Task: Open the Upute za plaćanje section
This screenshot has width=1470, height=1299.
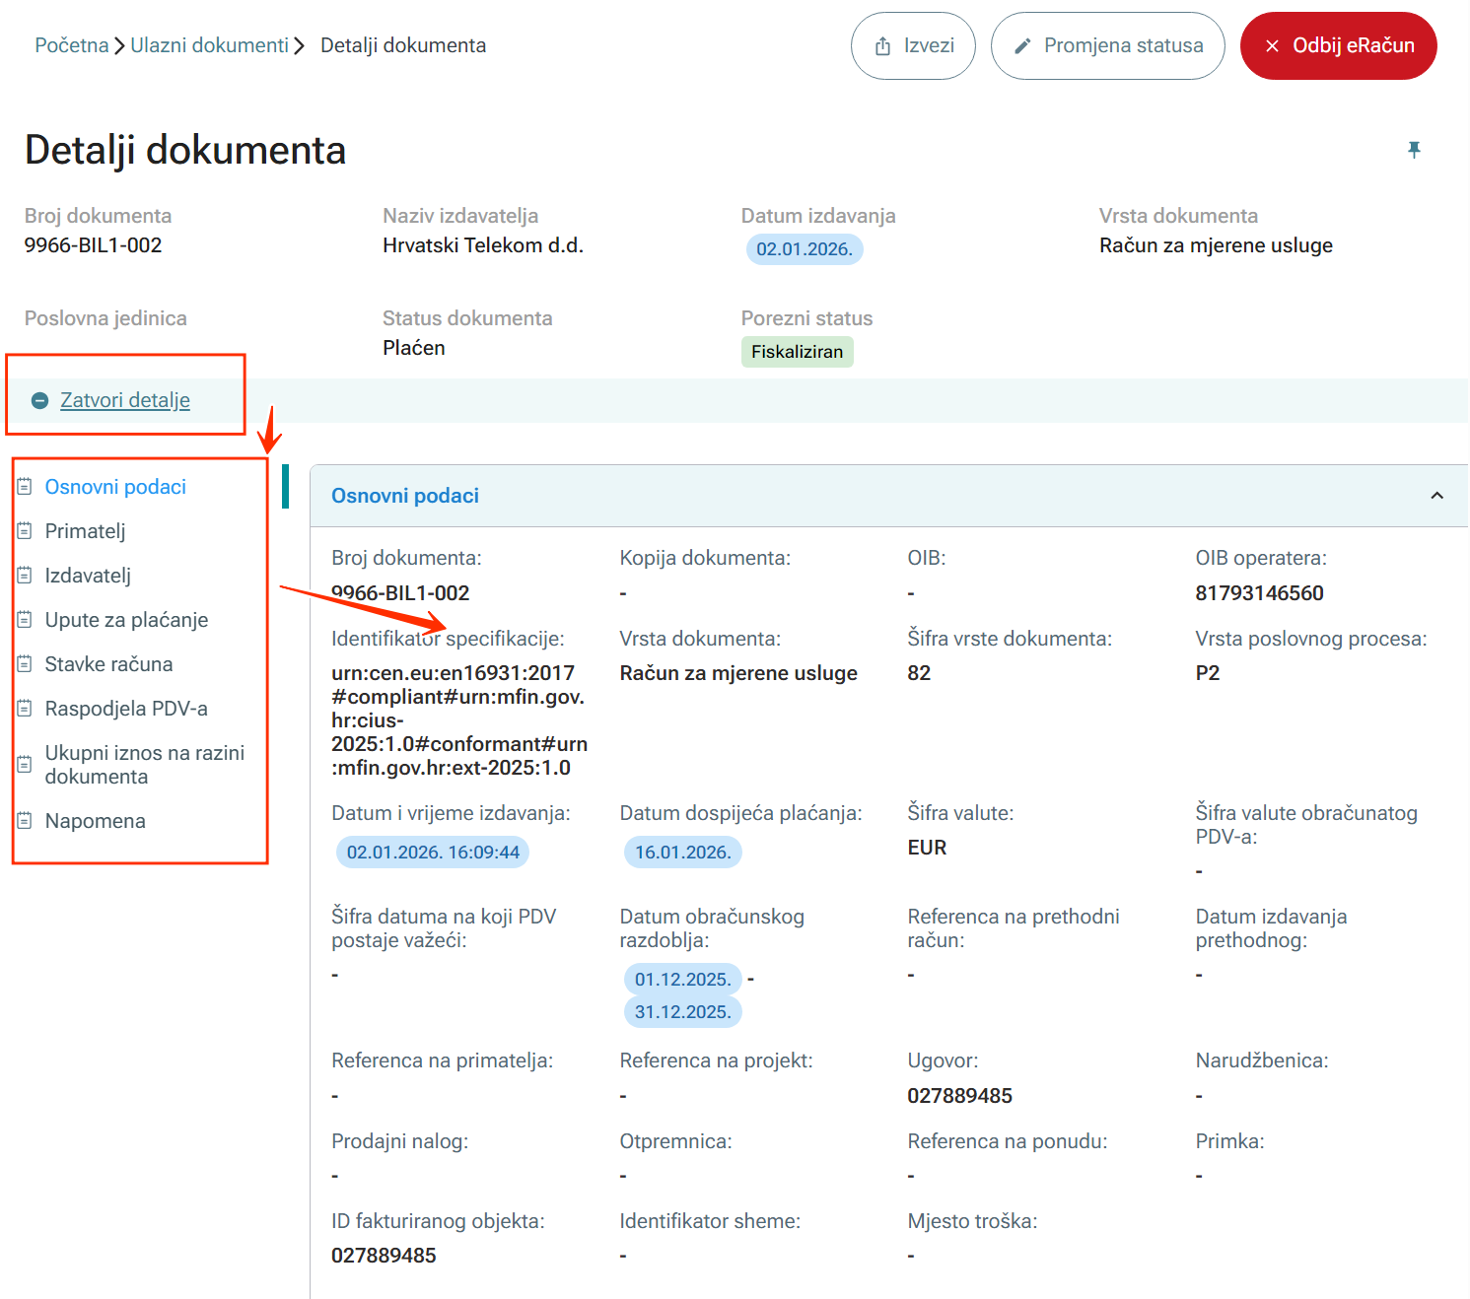Action: pyautogui.click(x=126, y=620)
